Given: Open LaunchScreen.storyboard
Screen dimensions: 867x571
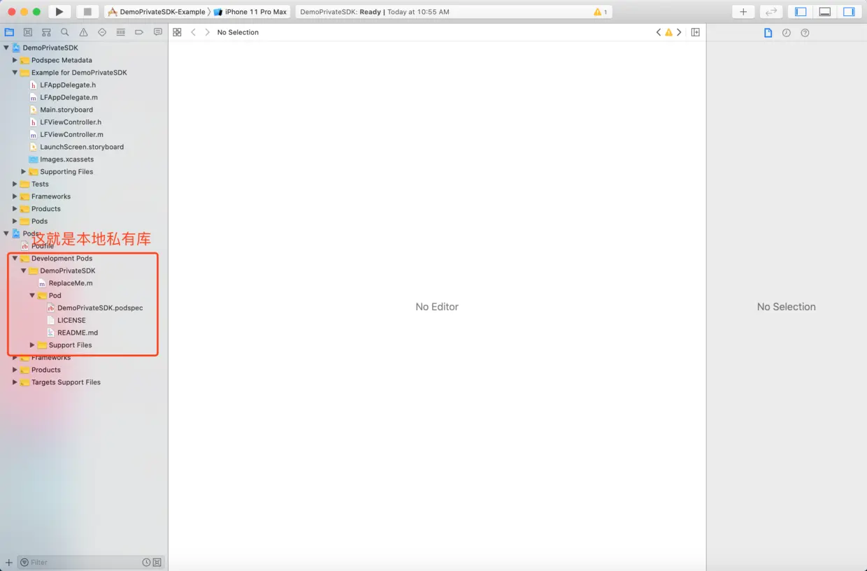Looking at the screenshot, I should tap(82, 147).
